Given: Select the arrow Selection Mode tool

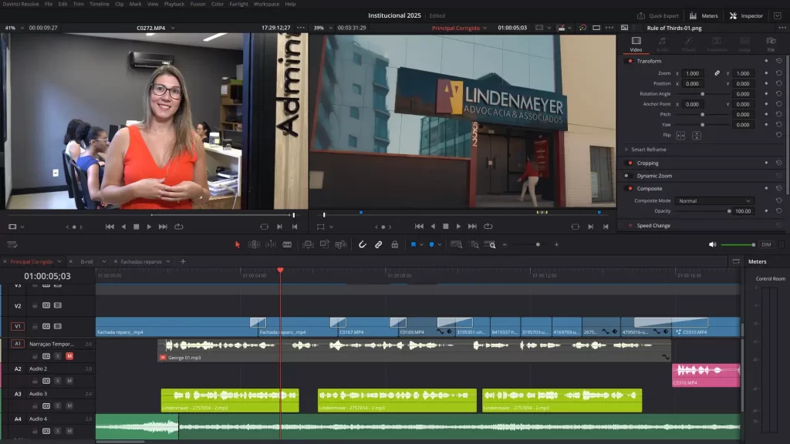Looking at the screenshot, I should click(238, 244).
